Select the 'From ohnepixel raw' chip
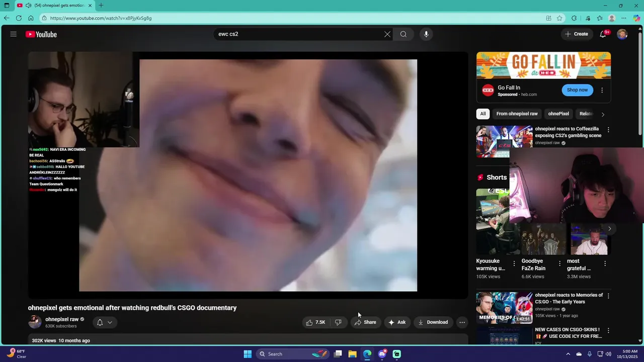 pos(517,114)
